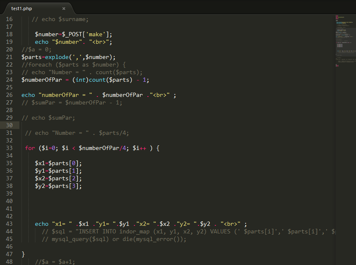Click the comment with $parts/4
The width and height of the screenshot is (356, 265).
tap(77, 133)
